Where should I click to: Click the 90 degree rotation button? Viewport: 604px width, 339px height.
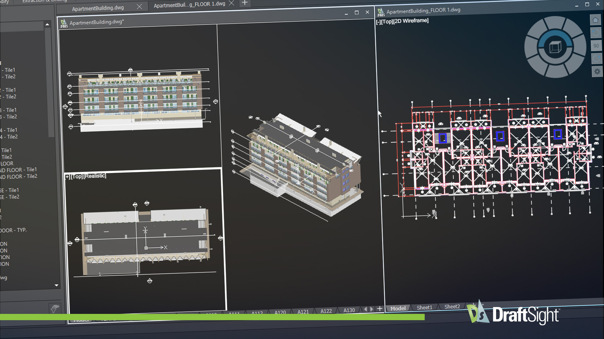pos(596,46)
